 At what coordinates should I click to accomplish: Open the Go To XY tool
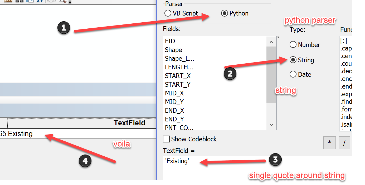(x=40, y=1)
